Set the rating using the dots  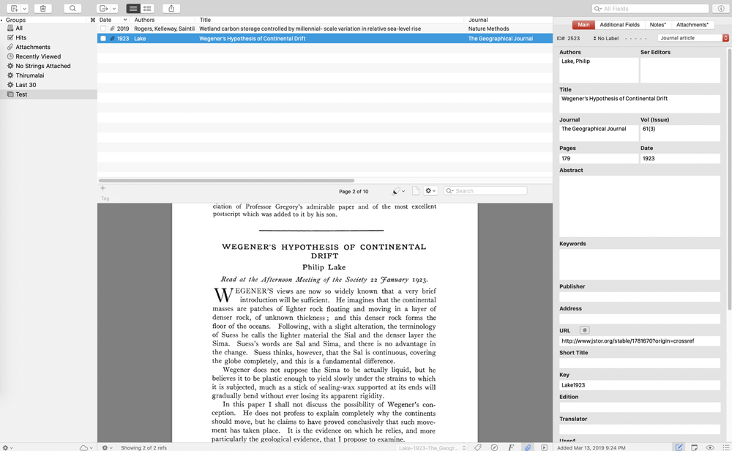point(636,38)
